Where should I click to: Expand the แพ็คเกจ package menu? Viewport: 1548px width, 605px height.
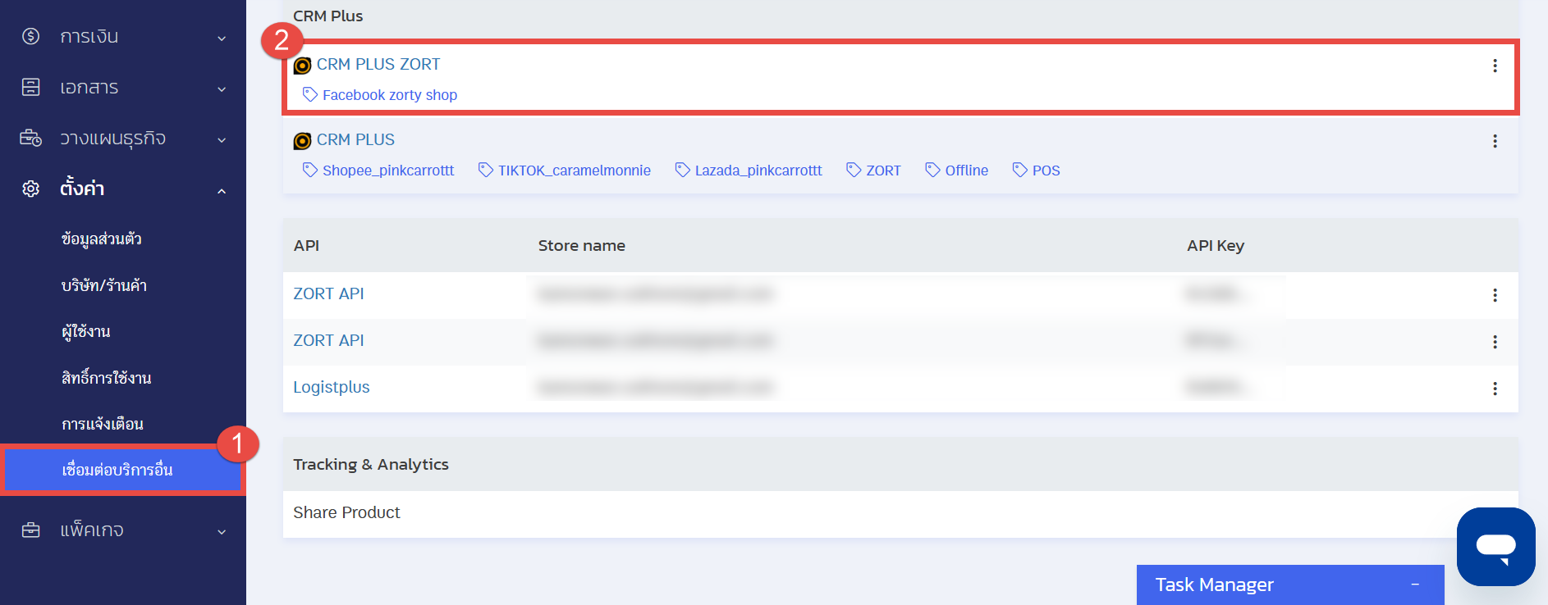(x=123, y=530)
